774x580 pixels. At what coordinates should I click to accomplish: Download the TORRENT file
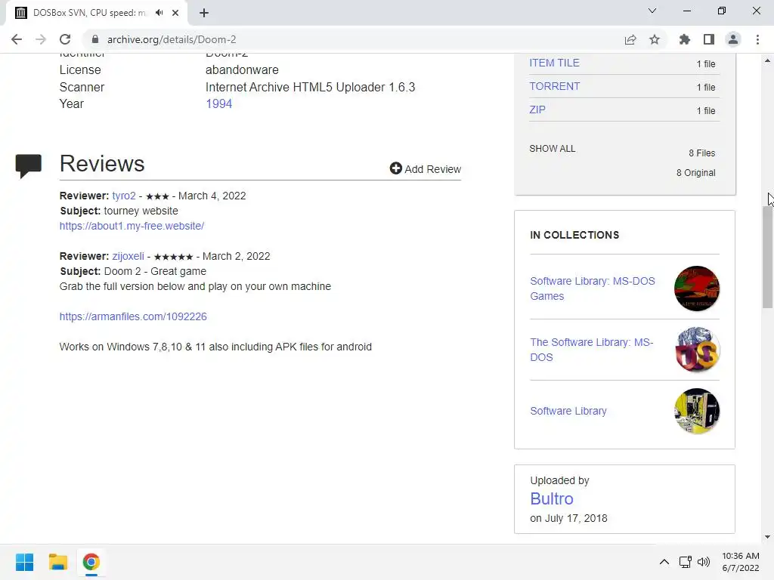(x=554, y=86)
